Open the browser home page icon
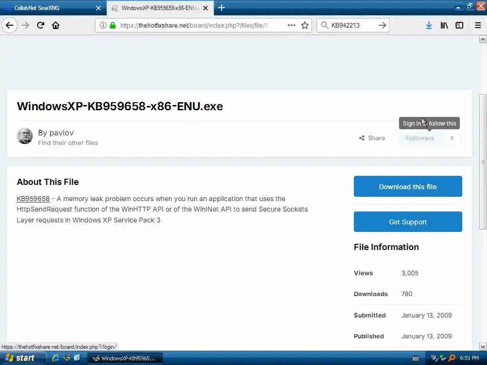Screen dimensions: 487x365 click(56, 25)
